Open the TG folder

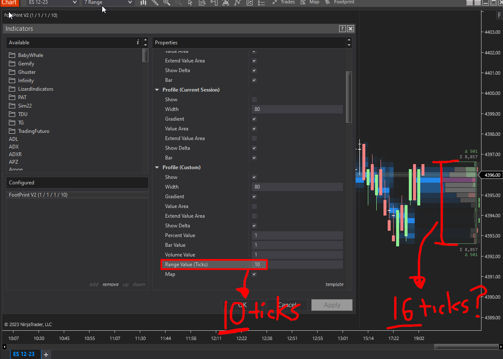click(x=16, y=122)
